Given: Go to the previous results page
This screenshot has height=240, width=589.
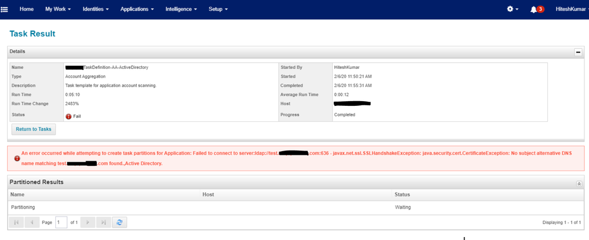Looking at the screenshot, I should [x=31, y=222].
